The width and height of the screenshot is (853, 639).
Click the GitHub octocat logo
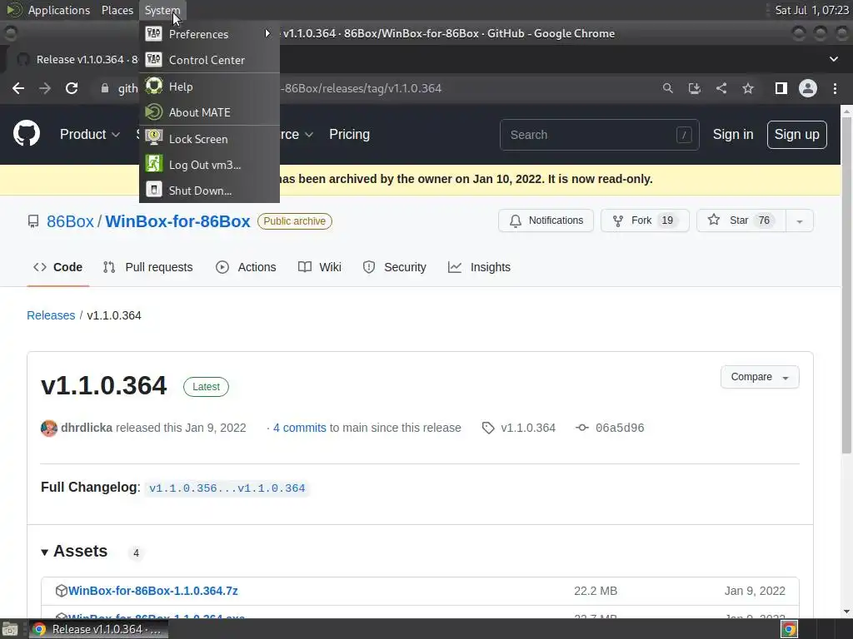[27, 134]
